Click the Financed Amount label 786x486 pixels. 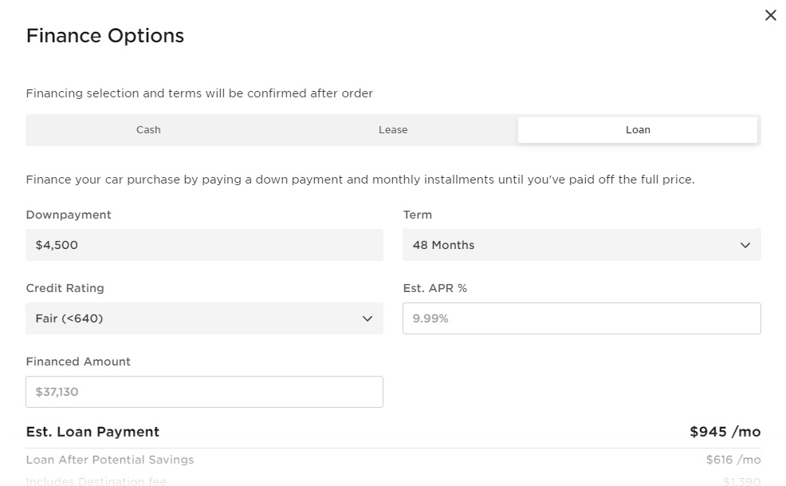click(x=78, y=362)
